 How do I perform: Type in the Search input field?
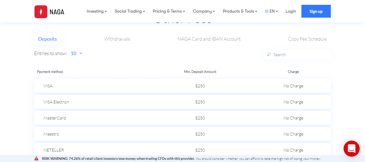click(x=299, y=55)
